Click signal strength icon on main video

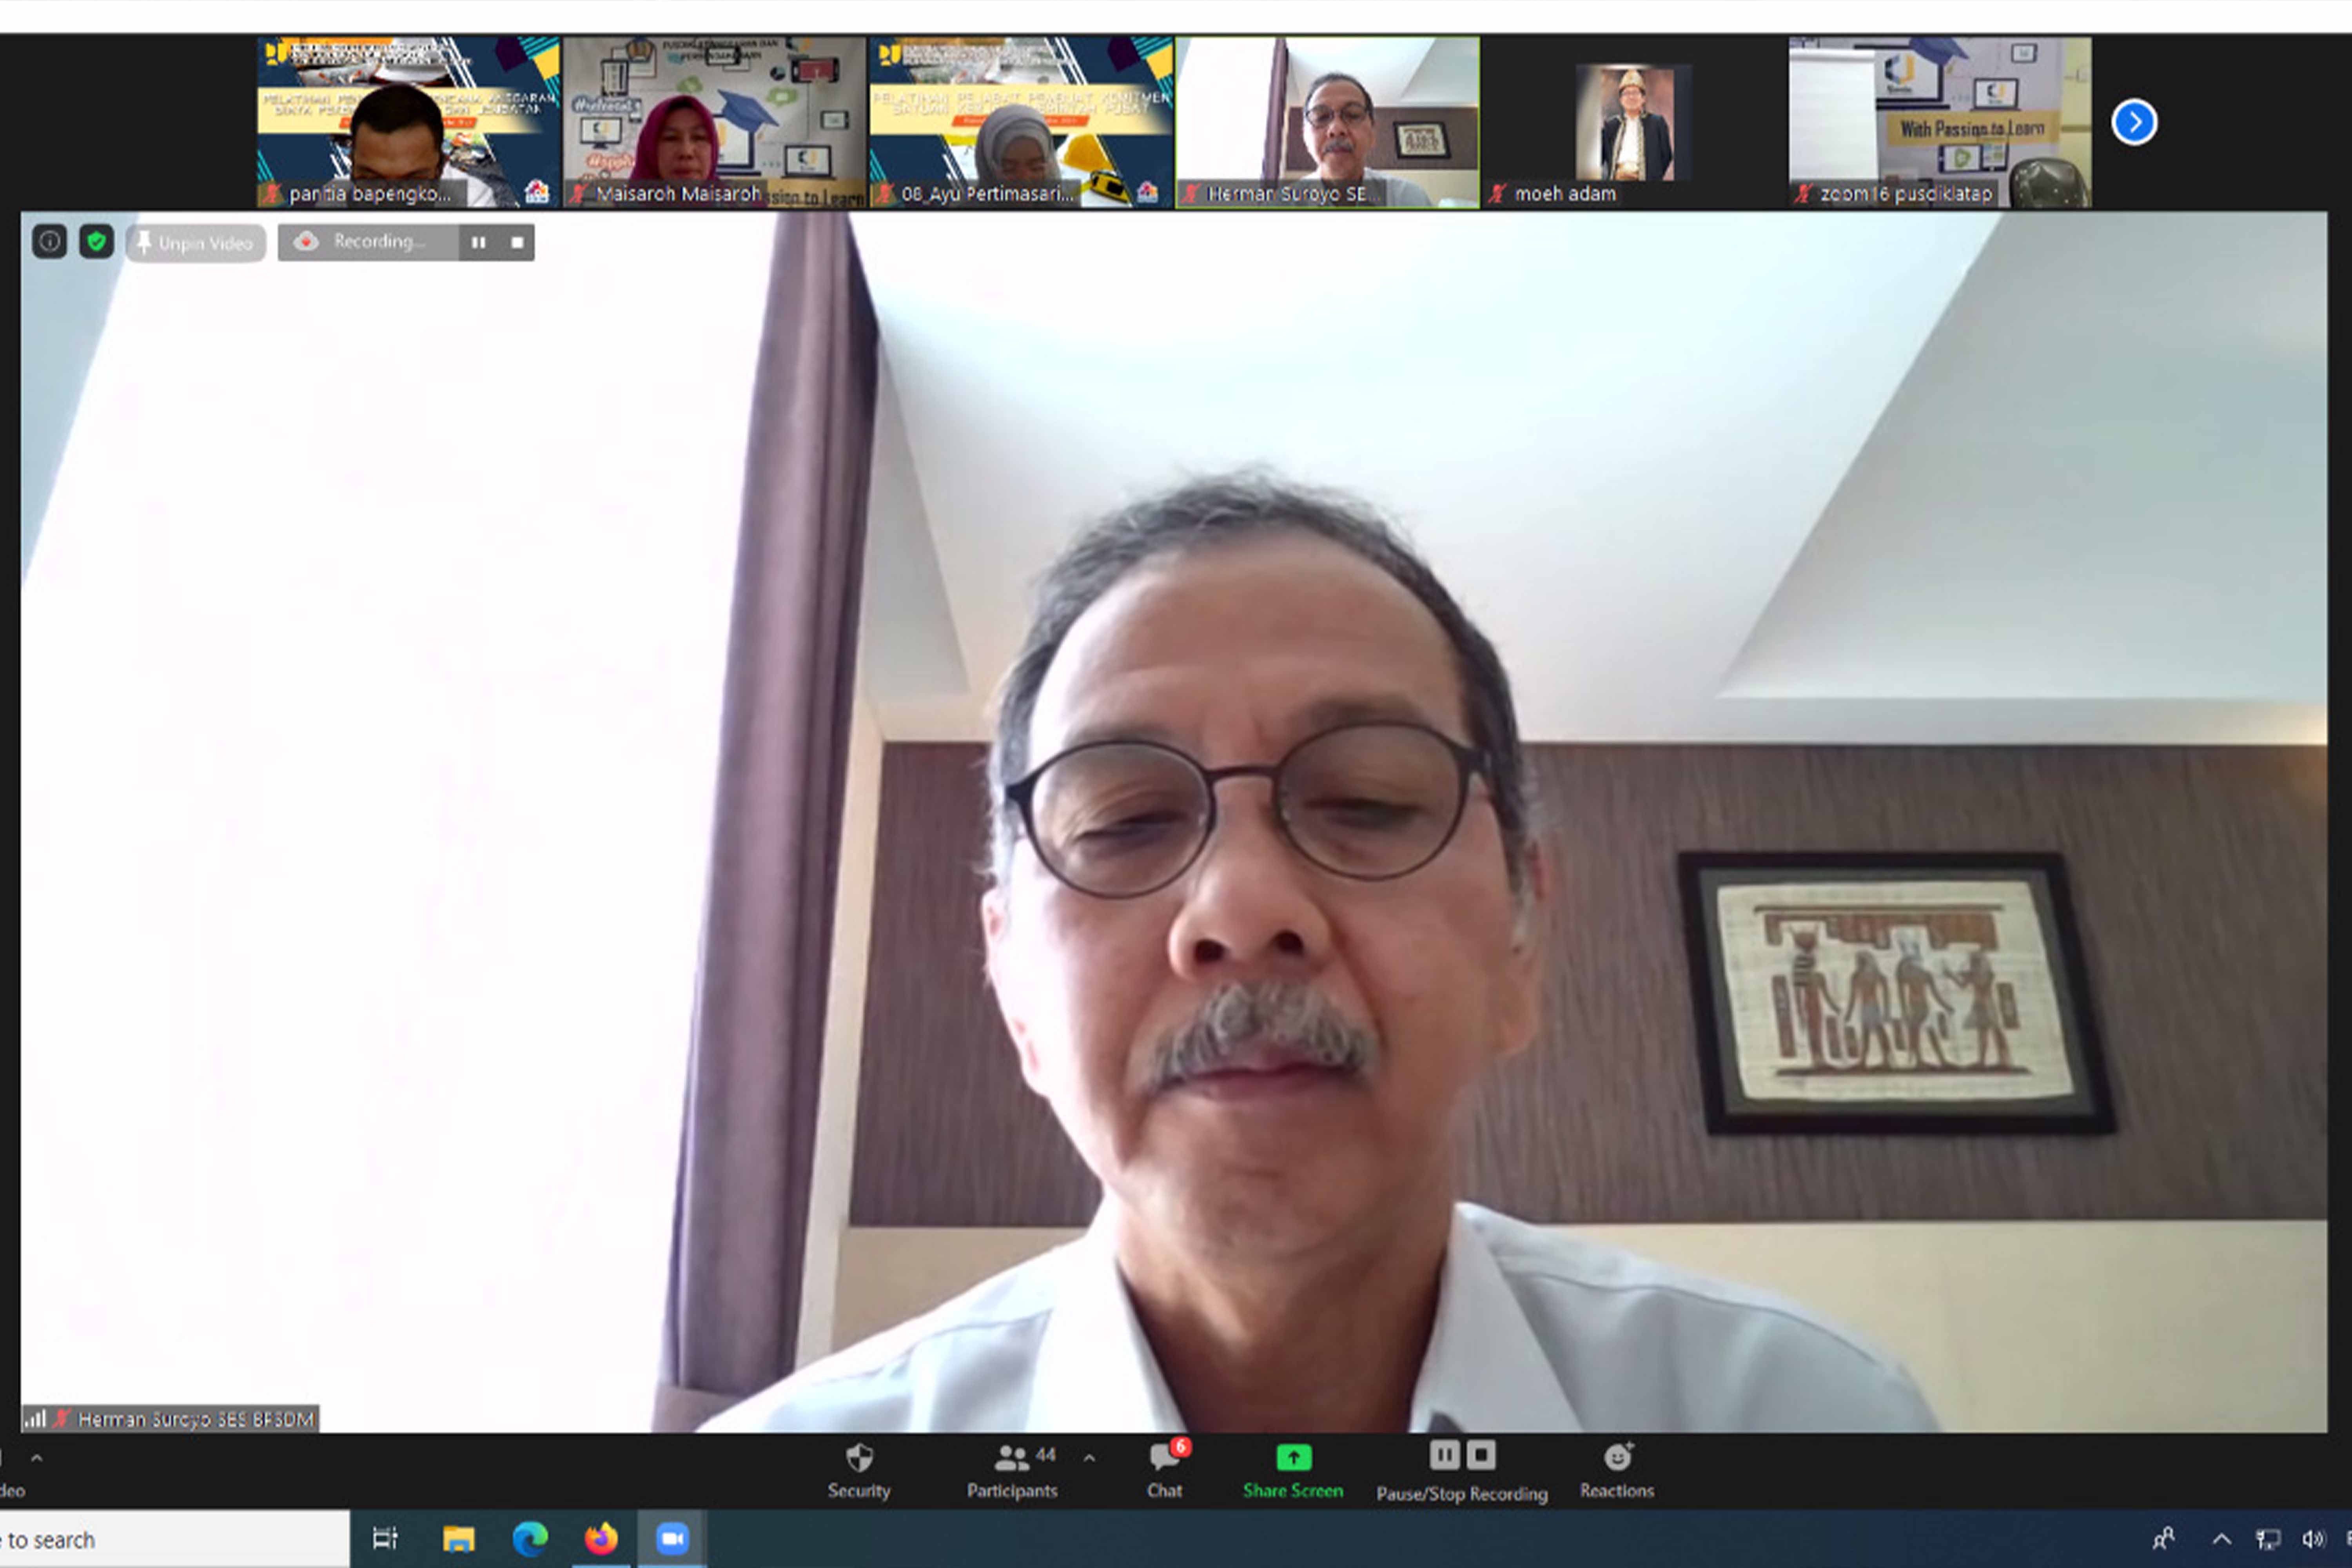(x=36, y=1419)
